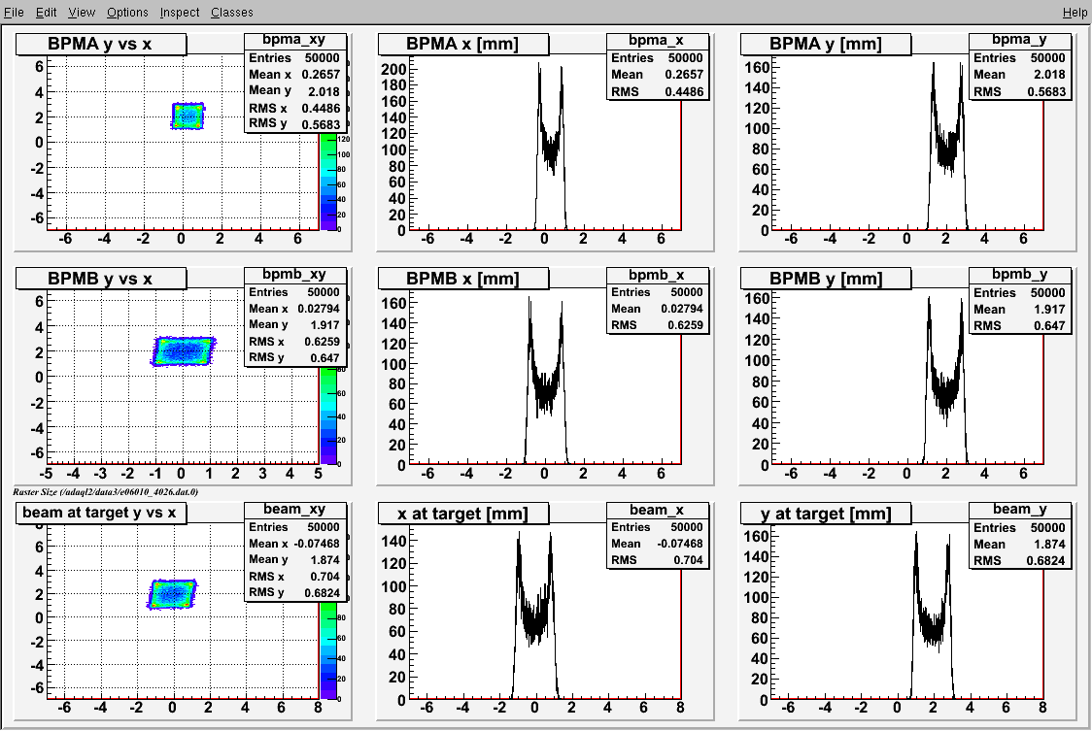The image size is (1092, 731).
Task: Click the bpmb_x stats box header
Action: (x=657, y=275)
